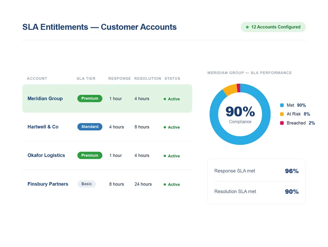Click the Response SLA met label
The height and width of the screenshot is (247, 328).
pyautogui.click(x=235, y=171)
